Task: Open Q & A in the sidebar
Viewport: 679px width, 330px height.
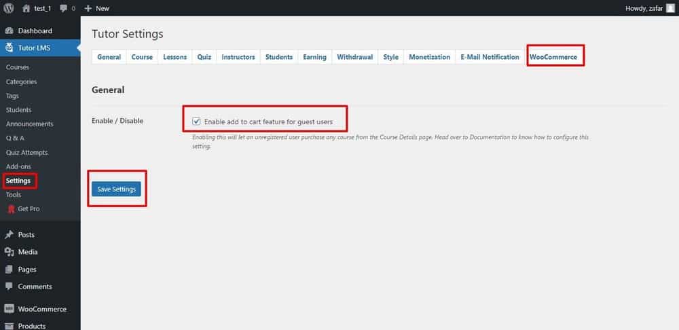Action: [15, 138]
